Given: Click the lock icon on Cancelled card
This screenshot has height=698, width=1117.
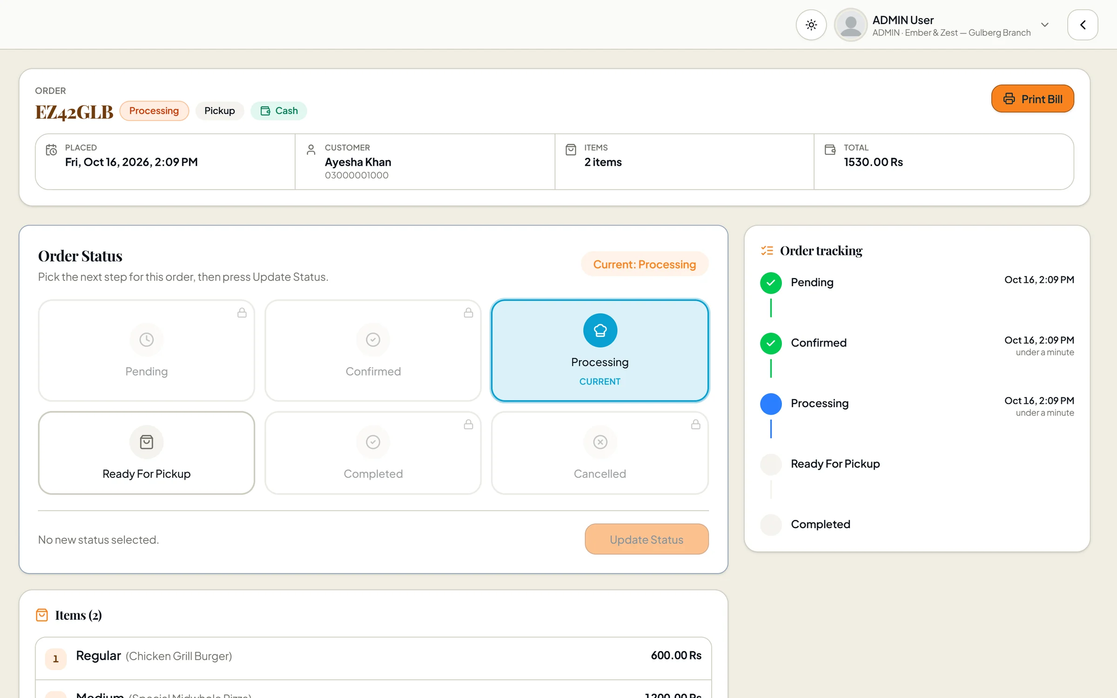Looking at the screenshot, I should coord(696,424).
